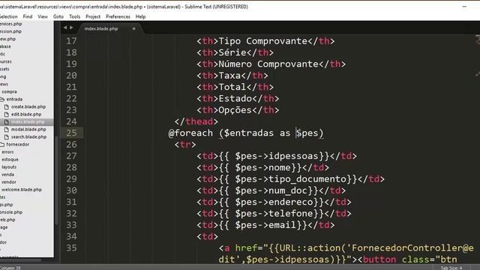Select the venda folder in sidebar
The height and width of the screenshot is (270, 480).
click(x=7, y=175)
